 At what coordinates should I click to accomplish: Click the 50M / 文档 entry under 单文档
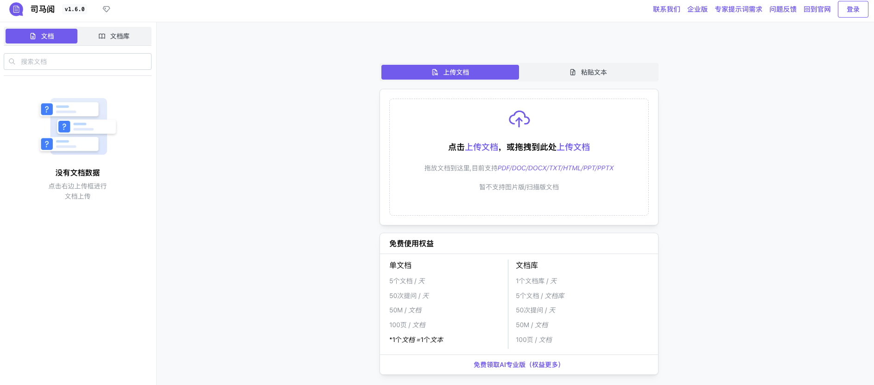pos(405,310)
